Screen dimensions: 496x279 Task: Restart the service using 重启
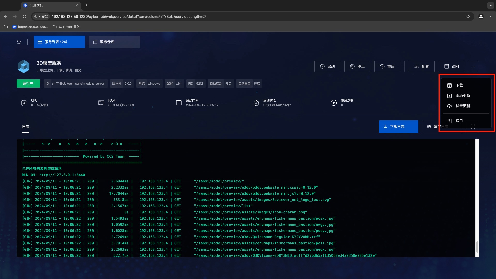(387, 66)
